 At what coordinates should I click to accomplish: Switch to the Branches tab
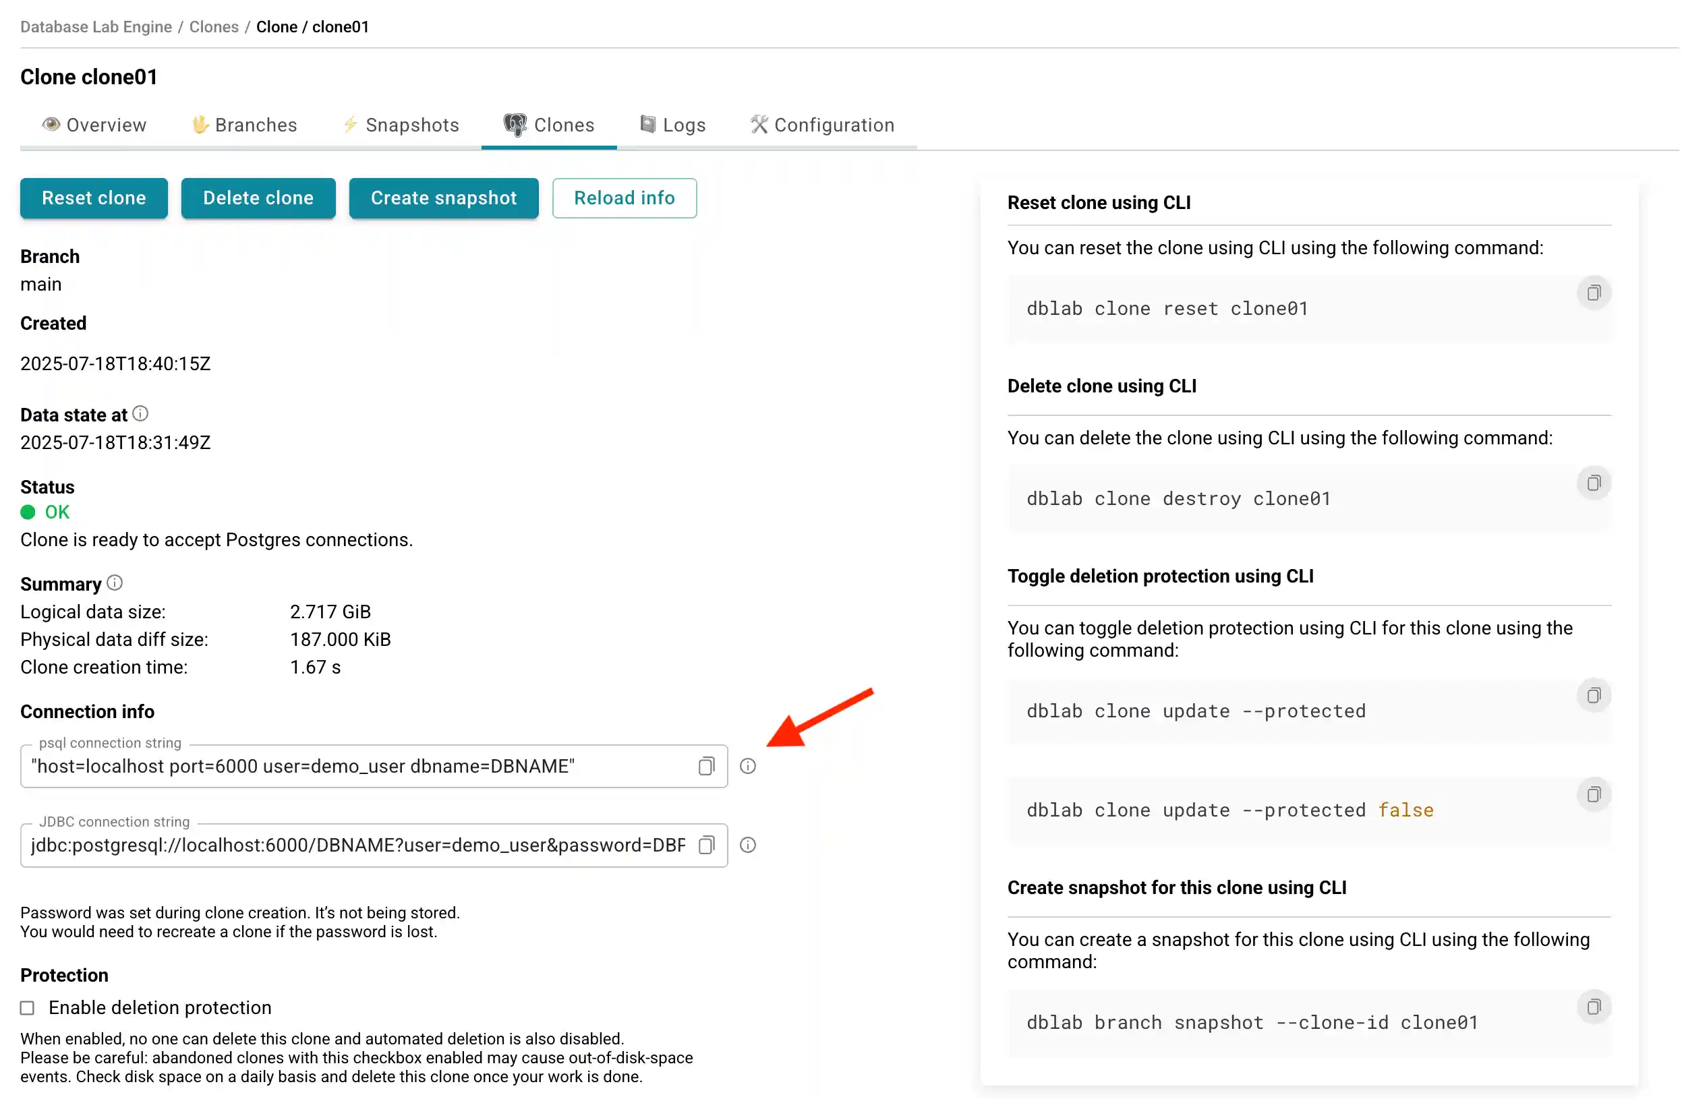244,124
